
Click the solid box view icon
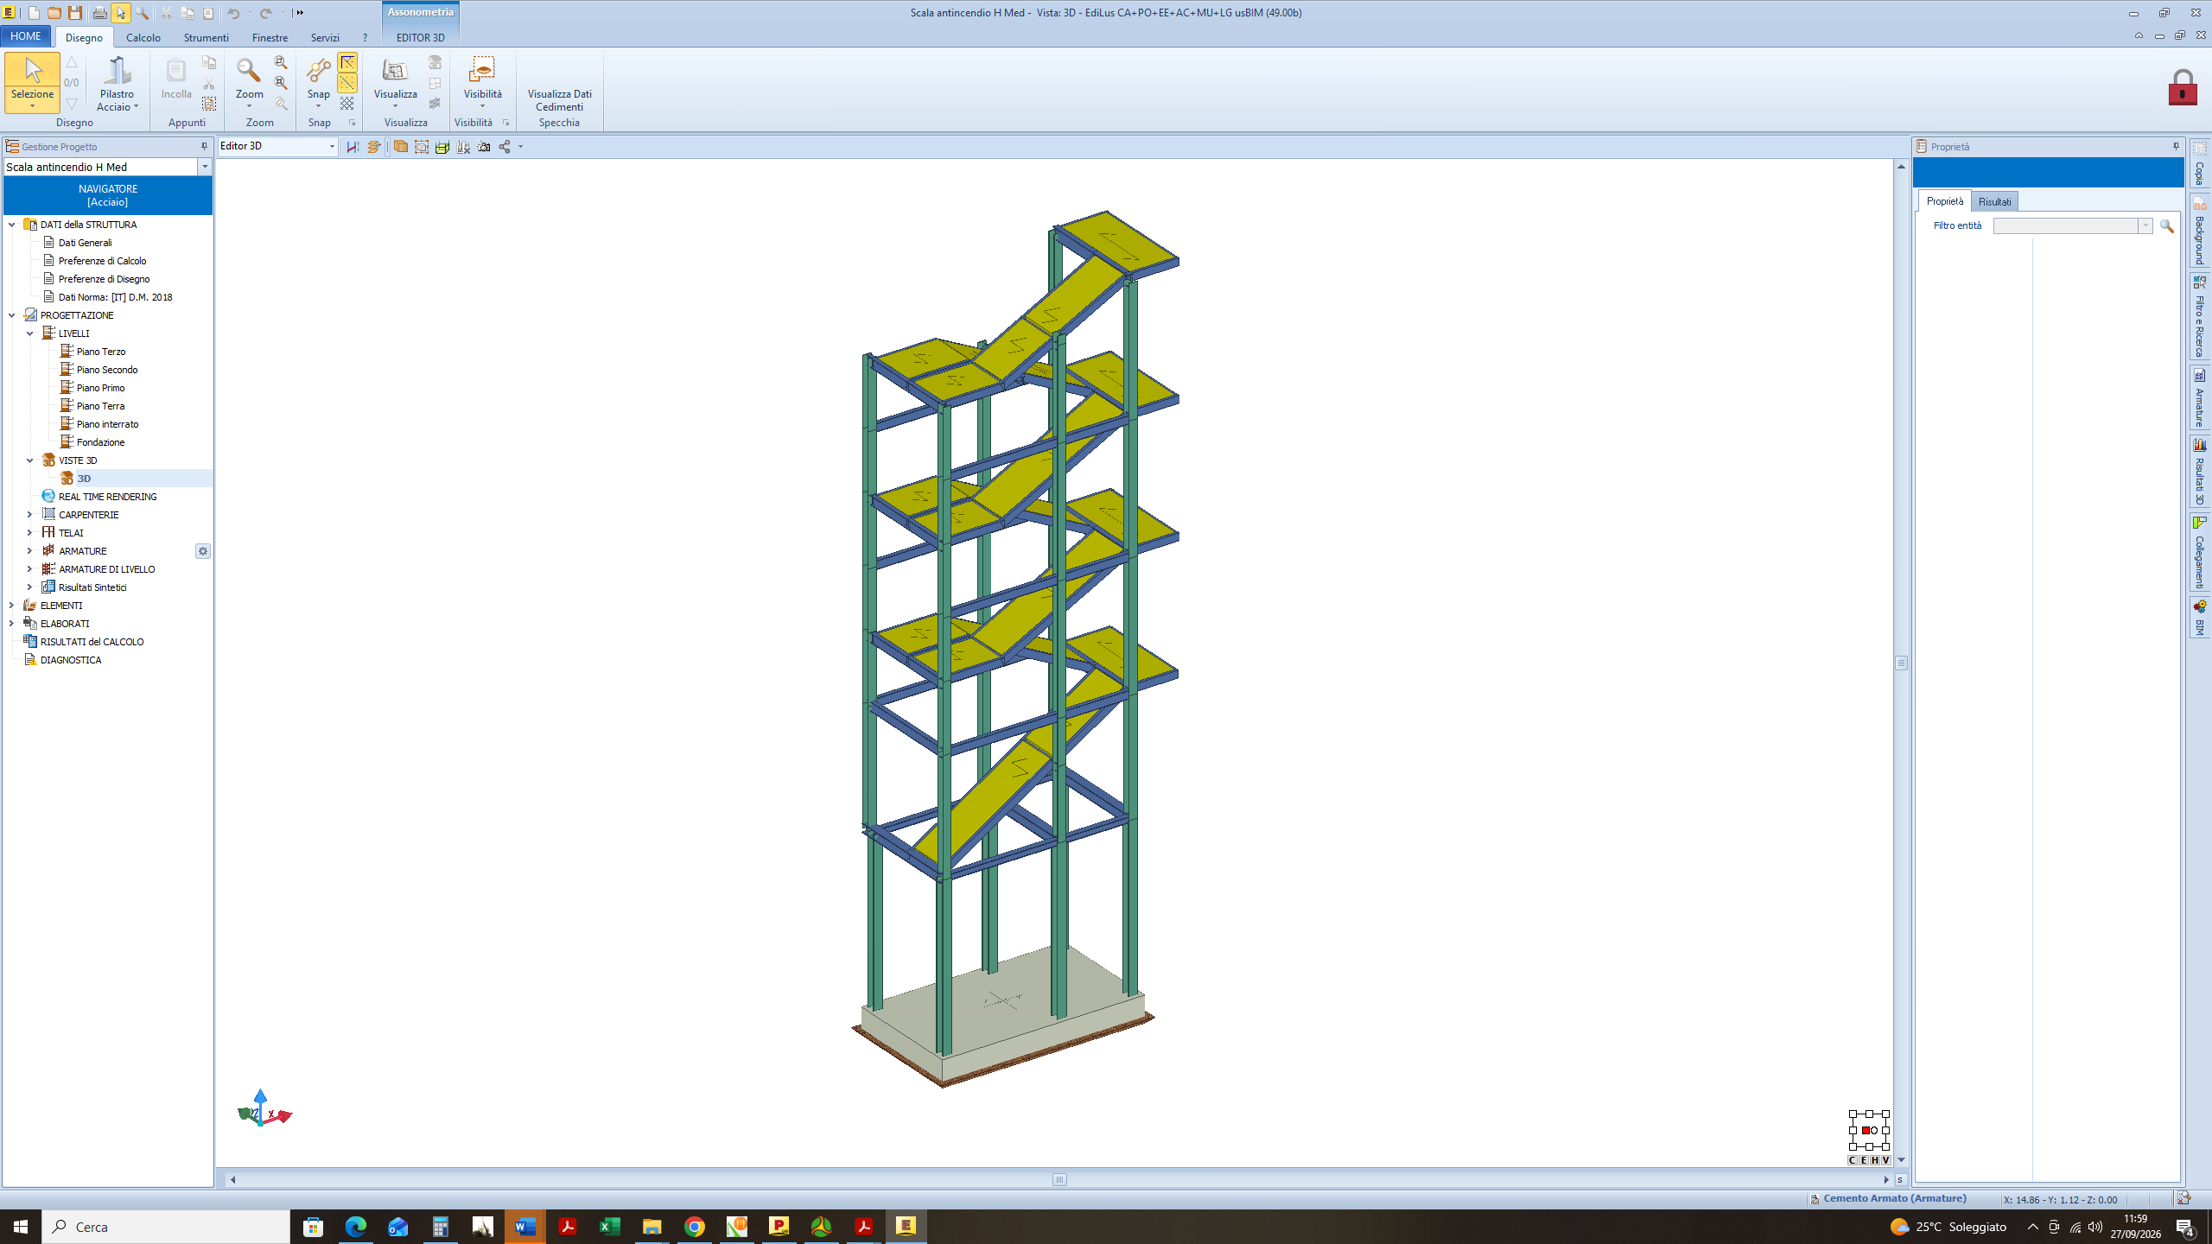[400, 147]
